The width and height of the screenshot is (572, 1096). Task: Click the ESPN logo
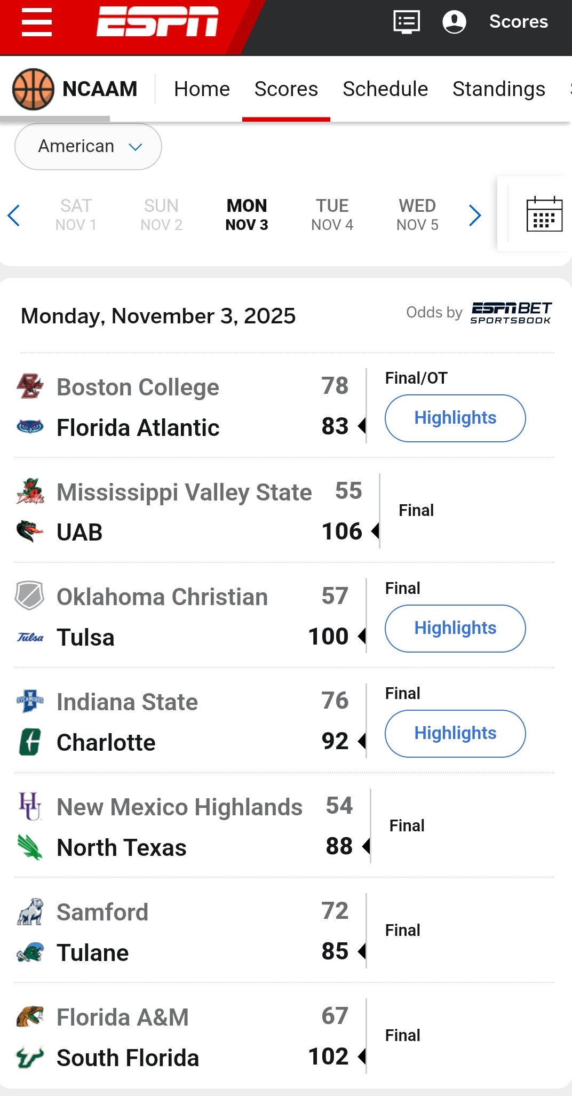(157, 22)
